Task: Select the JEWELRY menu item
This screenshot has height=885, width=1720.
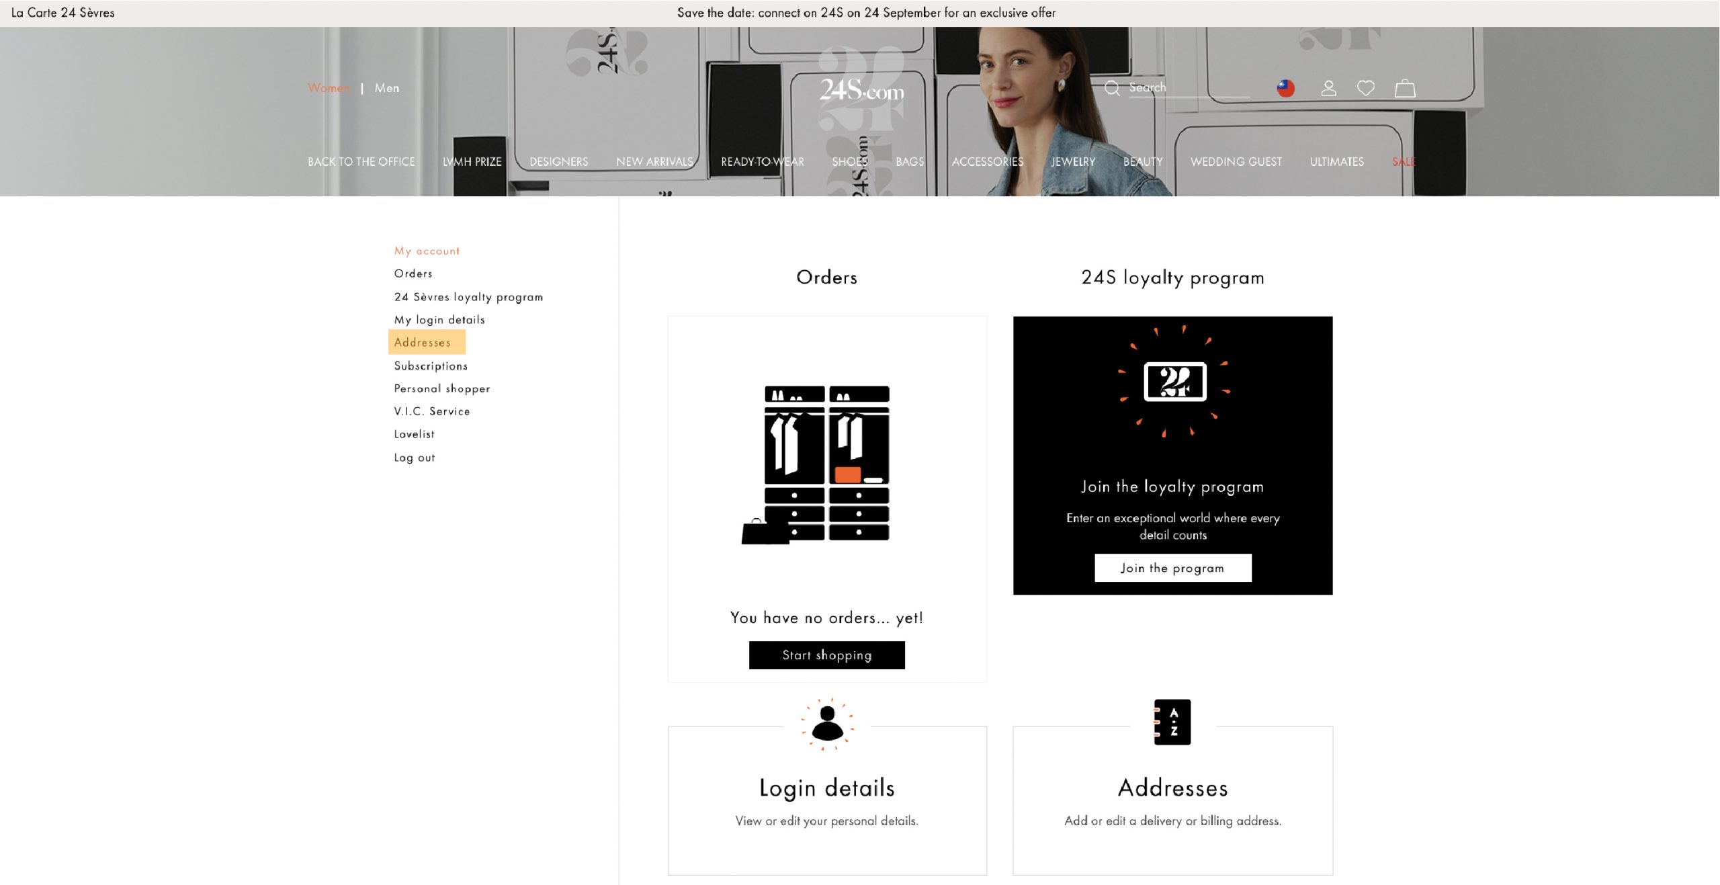Action: tap(1072, 161)
